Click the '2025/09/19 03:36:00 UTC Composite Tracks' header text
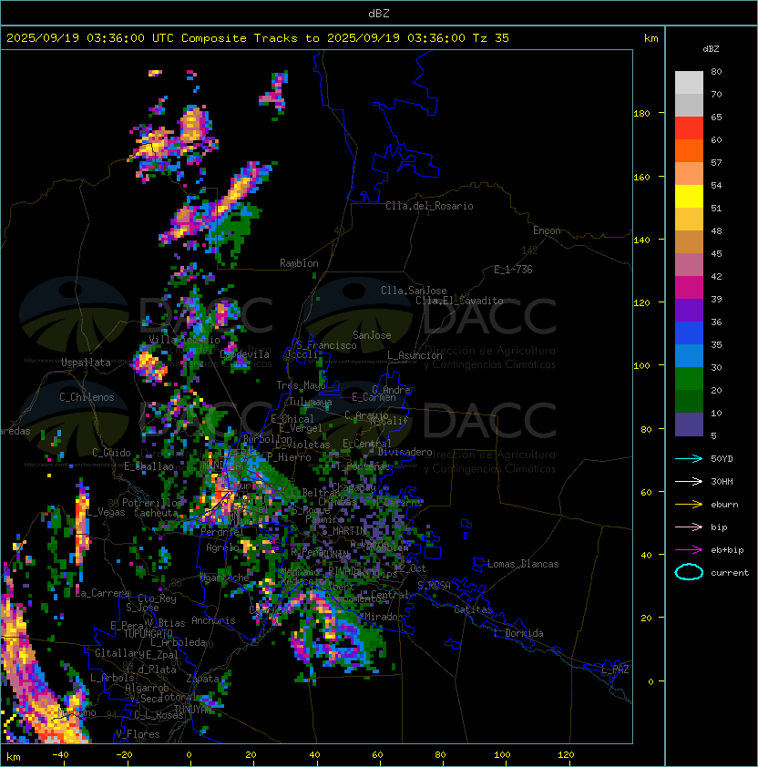The image size is (758, 767). (152, 38)
